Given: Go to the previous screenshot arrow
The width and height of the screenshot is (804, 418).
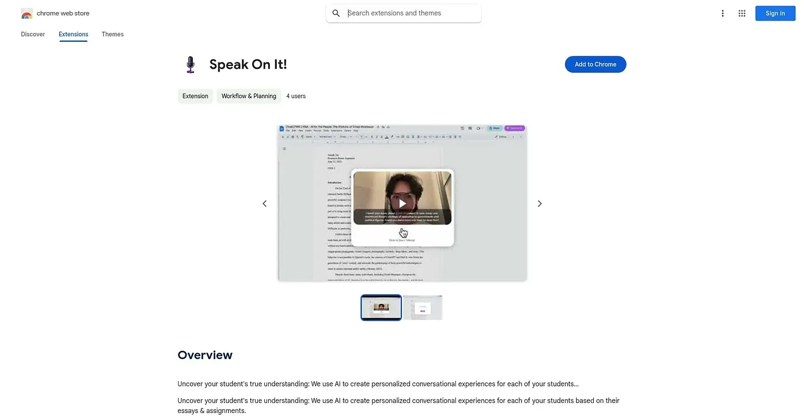Looking at the screenshot, I should pyautogui.click(x=265, y=204).
